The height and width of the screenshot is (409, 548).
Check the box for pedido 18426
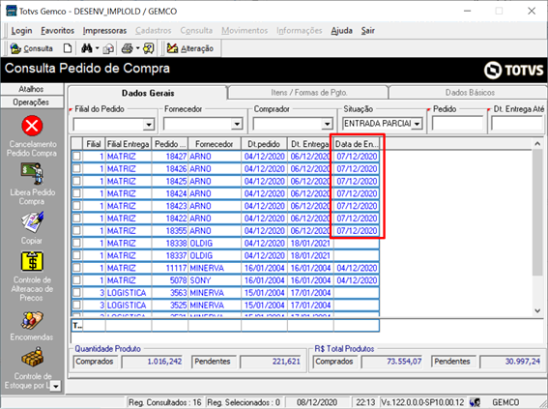pos(76,168)
